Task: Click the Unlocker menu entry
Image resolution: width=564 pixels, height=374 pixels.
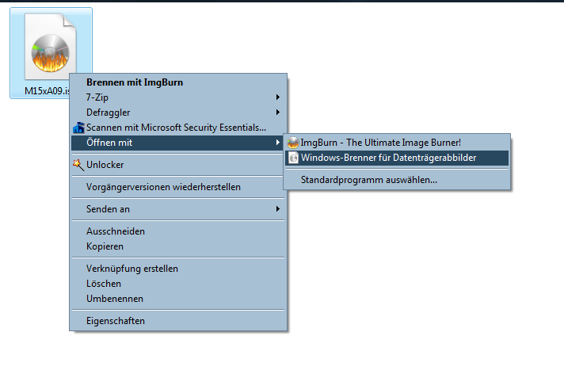Action: (x=179, y=165)
